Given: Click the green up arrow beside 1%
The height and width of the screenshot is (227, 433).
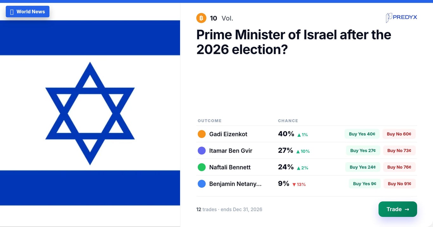Looking at the screenshot, I should (x=299, y=135).
